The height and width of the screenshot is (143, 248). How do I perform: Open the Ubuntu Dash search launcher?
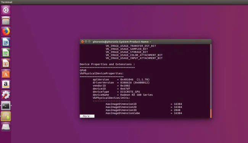coord(6,10)
